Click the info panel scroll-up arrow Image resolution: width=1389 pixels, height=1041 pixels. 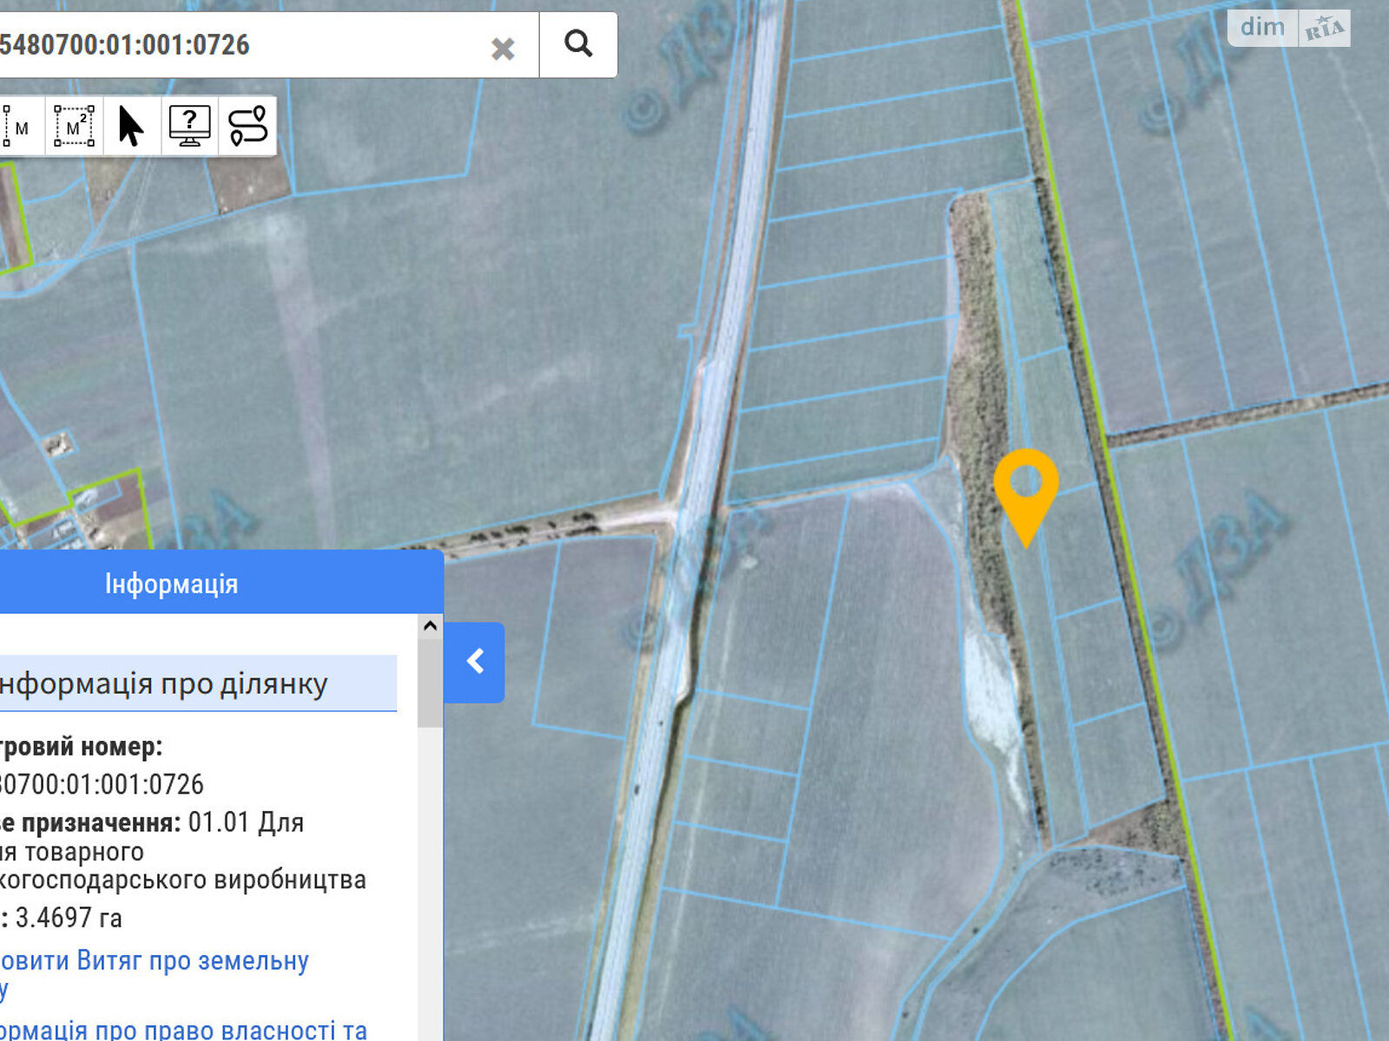(430, 626)
